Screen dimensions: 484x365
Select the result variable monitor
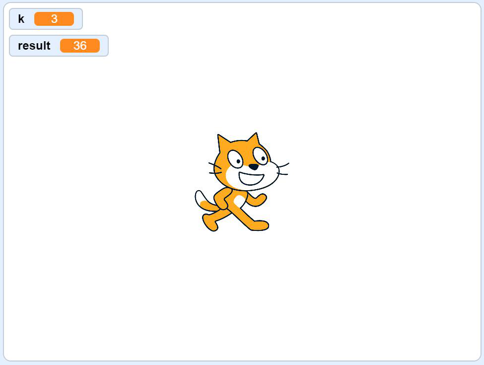coord(59,46)
